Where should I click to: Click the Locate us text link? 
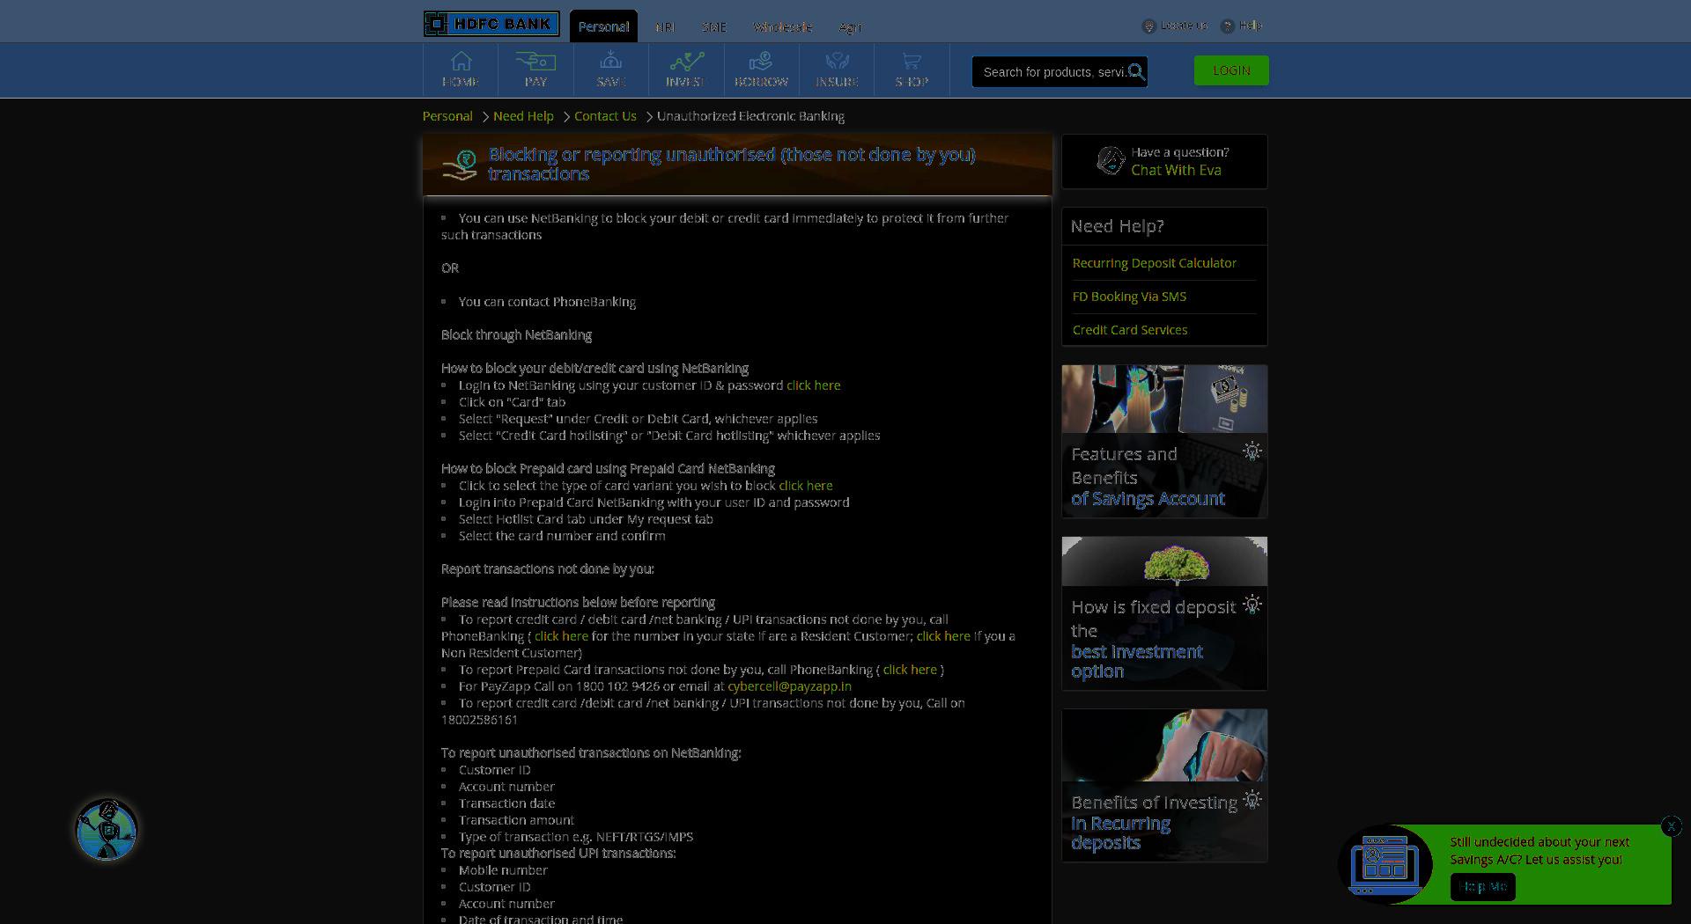click(x=1184, y=26)
